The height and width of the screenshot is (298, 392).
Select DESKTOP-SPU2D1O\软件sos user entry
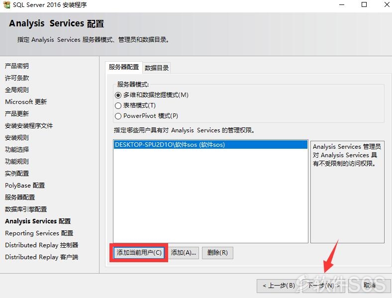pos(210,145)
